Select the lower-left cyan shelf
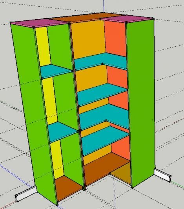 point(62,132)
